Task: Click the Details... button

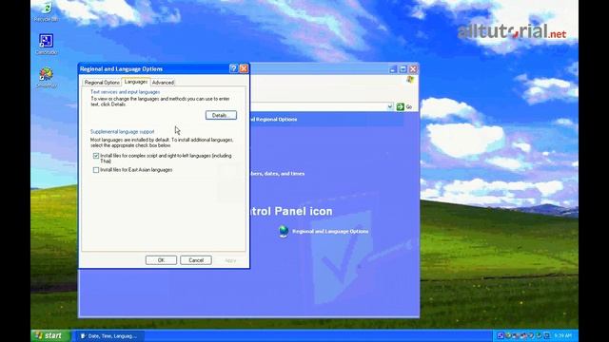Action: pyautogui.click(x=221, y=115)
